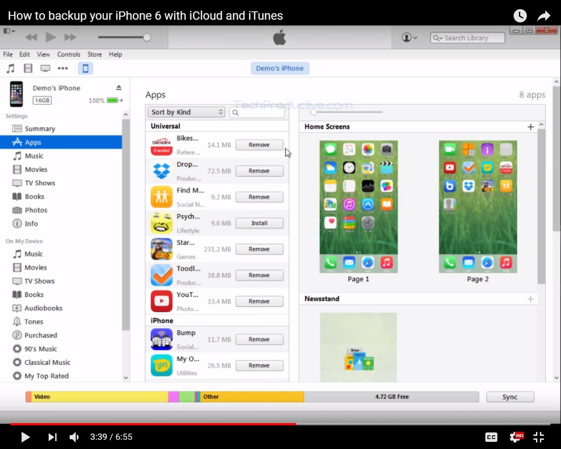Screen dimensions: 561x449
Task: Click the Dropbox app icon in the list
Action: (161, 171)
